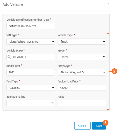Screen dimensions: 119x132
Task: Click the Fuel Type chevron arrow
Action: tap(53, 88)
